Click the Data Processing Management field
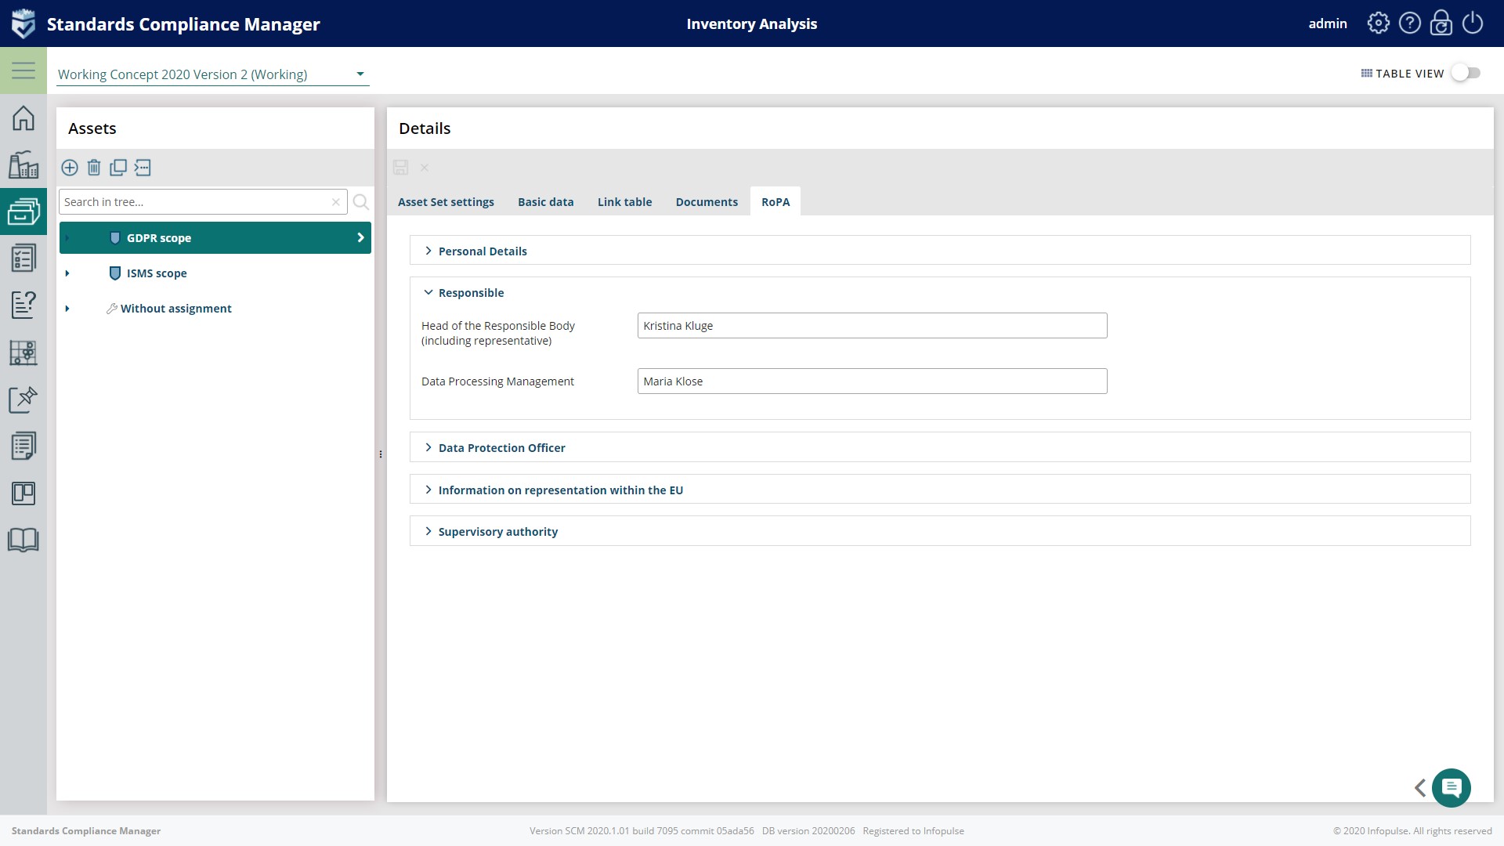Viewport: 1504px width, 846px height. [872, 381]
